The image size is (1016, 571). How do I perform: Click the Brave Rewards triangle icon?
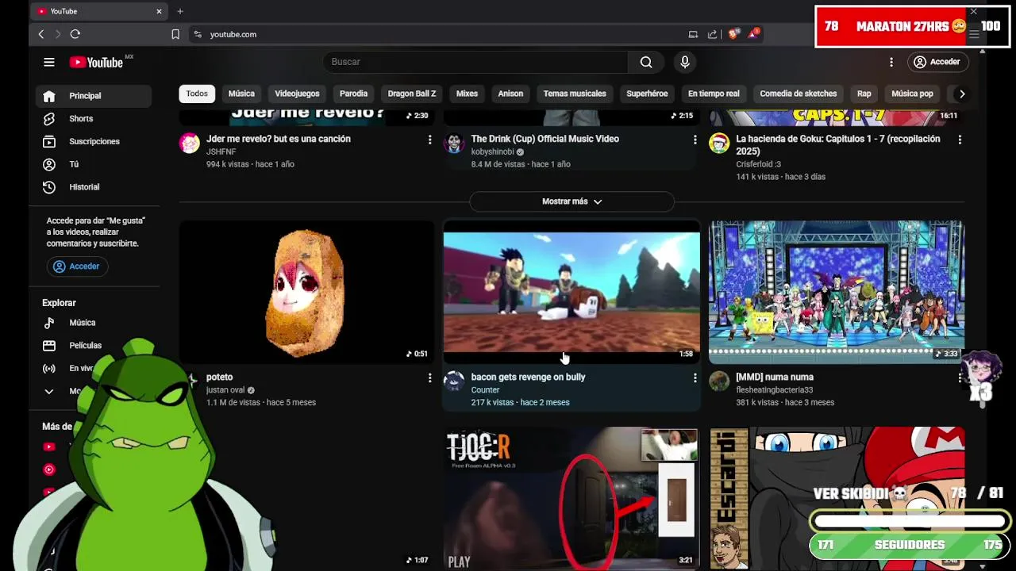754,34
